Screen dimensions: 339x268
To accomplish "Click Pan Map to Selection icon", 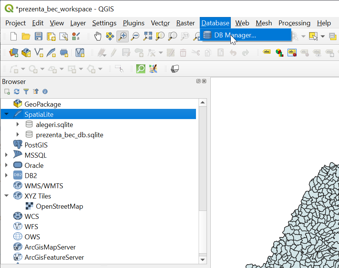I will (110, 36).
